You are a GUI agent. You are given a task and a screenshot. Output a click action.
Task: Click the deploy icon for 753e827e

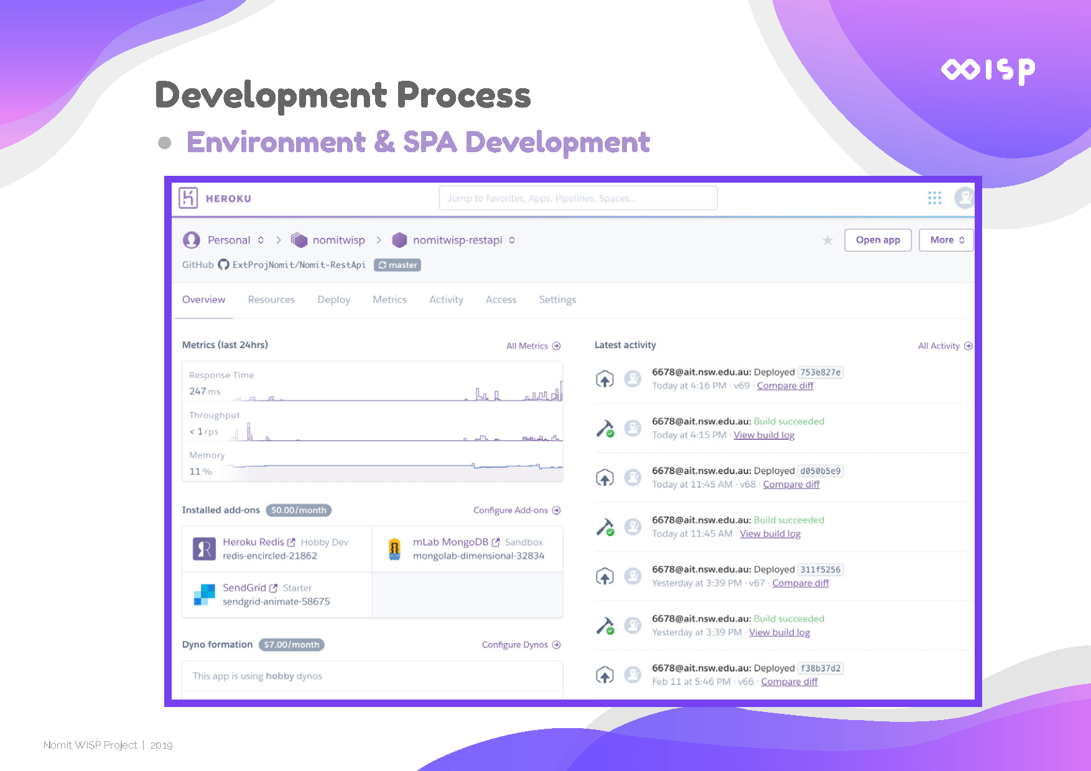point(605,379)
